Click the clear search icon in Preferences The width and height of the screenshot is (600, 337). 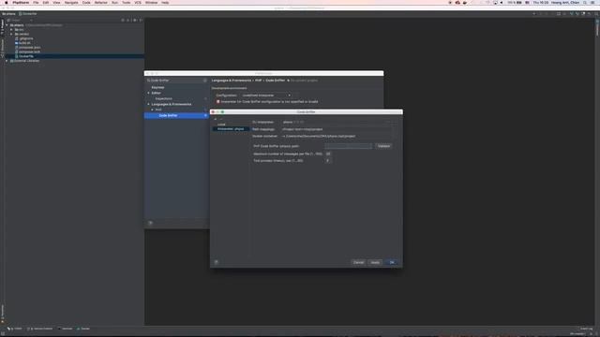click(205, 81)
